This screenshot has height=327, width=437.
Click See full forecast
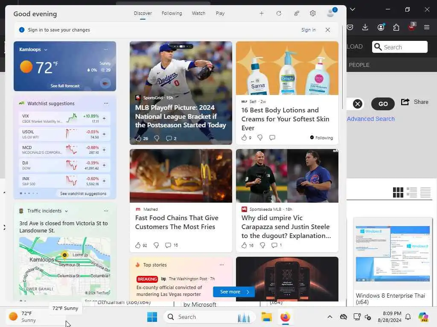tap(65, 86)
